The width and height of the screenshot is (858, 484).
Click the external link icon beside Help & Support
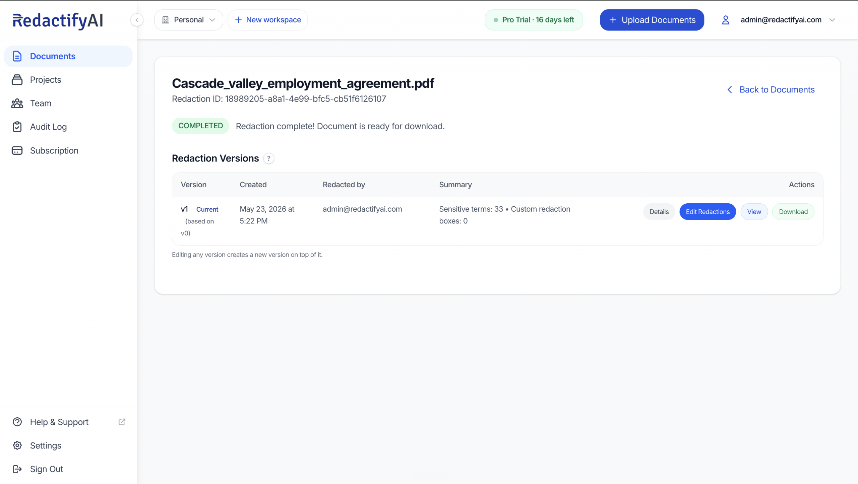(x=122, y=422)
